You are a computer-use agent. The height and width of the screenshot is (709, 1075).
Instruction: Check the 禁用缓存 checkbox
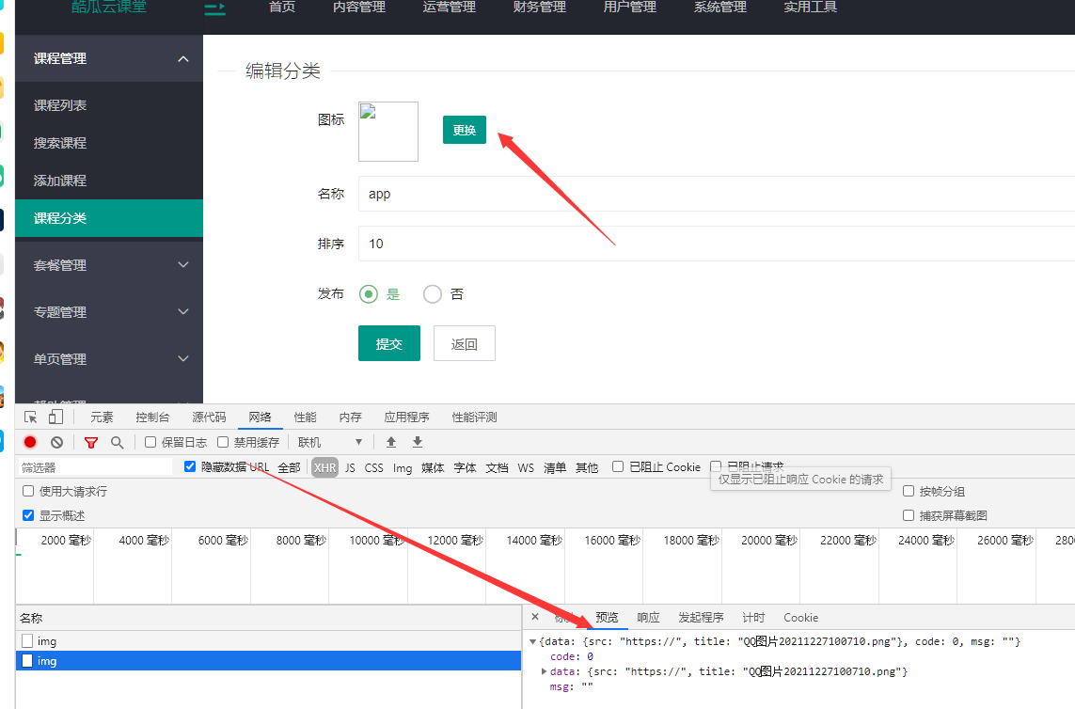pyautogui.click(x=223, y=442)
